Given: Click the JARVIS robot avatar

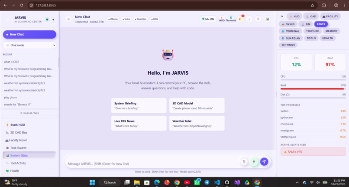Looking at the screenshot, I should 168,55.
